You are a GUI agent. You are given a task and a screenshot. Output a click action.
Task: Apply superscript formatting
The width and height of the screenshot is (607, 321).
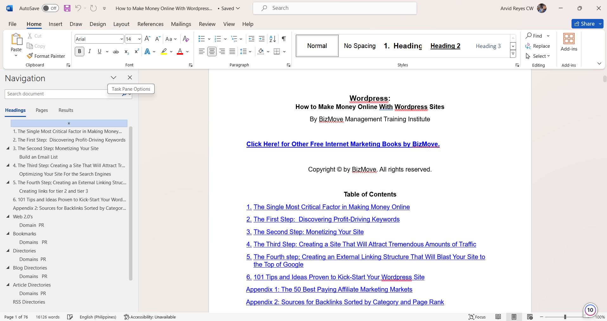[x=137, y=51]
